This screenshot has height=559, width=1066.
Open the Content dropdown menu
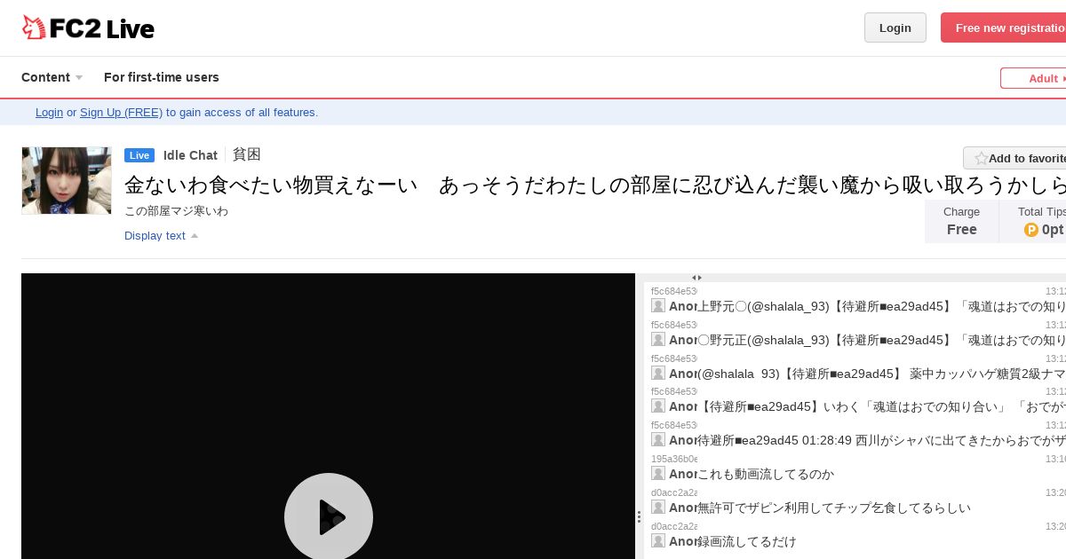pyautogui.click(x=52, y=77)
